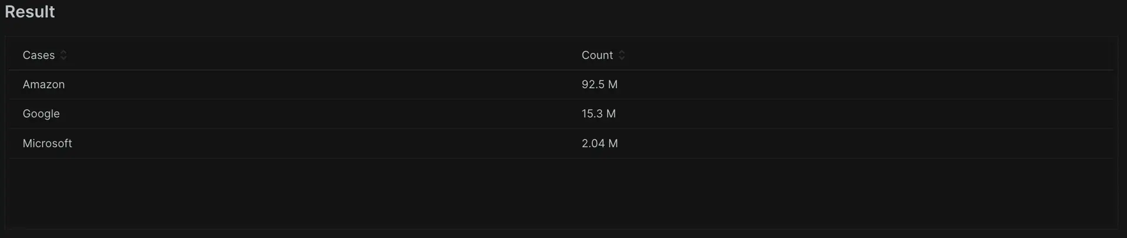The width and height of the screenshot is (1127, 238).
Task: Click blank space right of 2.04 M
Action: [851, 144]
